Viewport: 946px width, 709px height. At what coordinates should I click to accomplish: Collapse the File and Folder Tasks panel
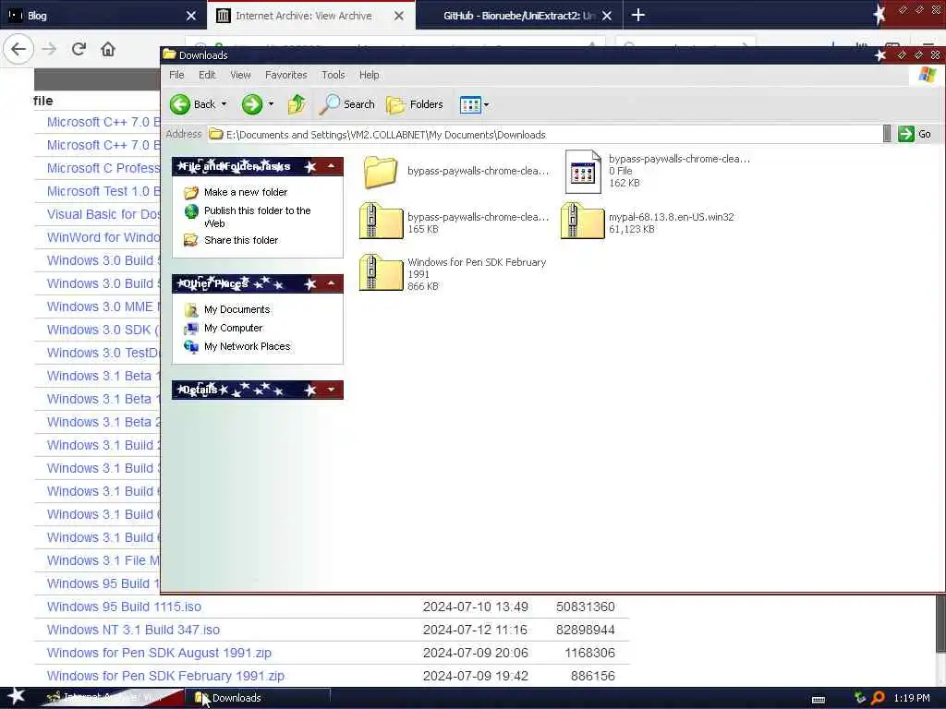332,166
